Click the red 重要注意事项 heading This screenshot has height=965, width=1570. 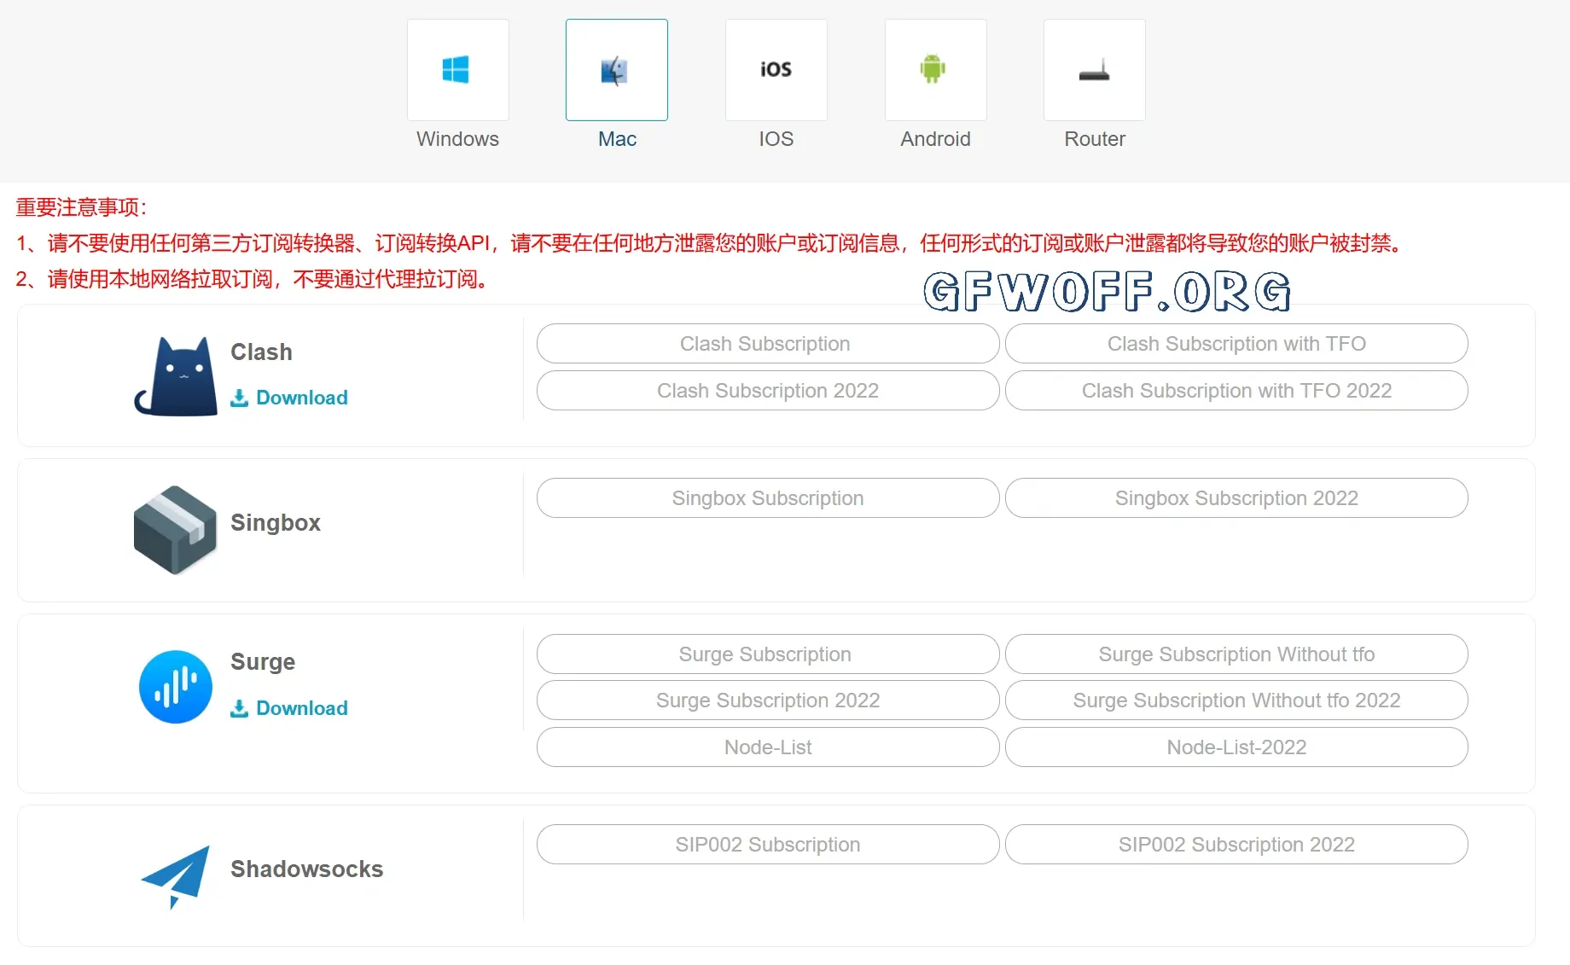(x=82, y=207)
